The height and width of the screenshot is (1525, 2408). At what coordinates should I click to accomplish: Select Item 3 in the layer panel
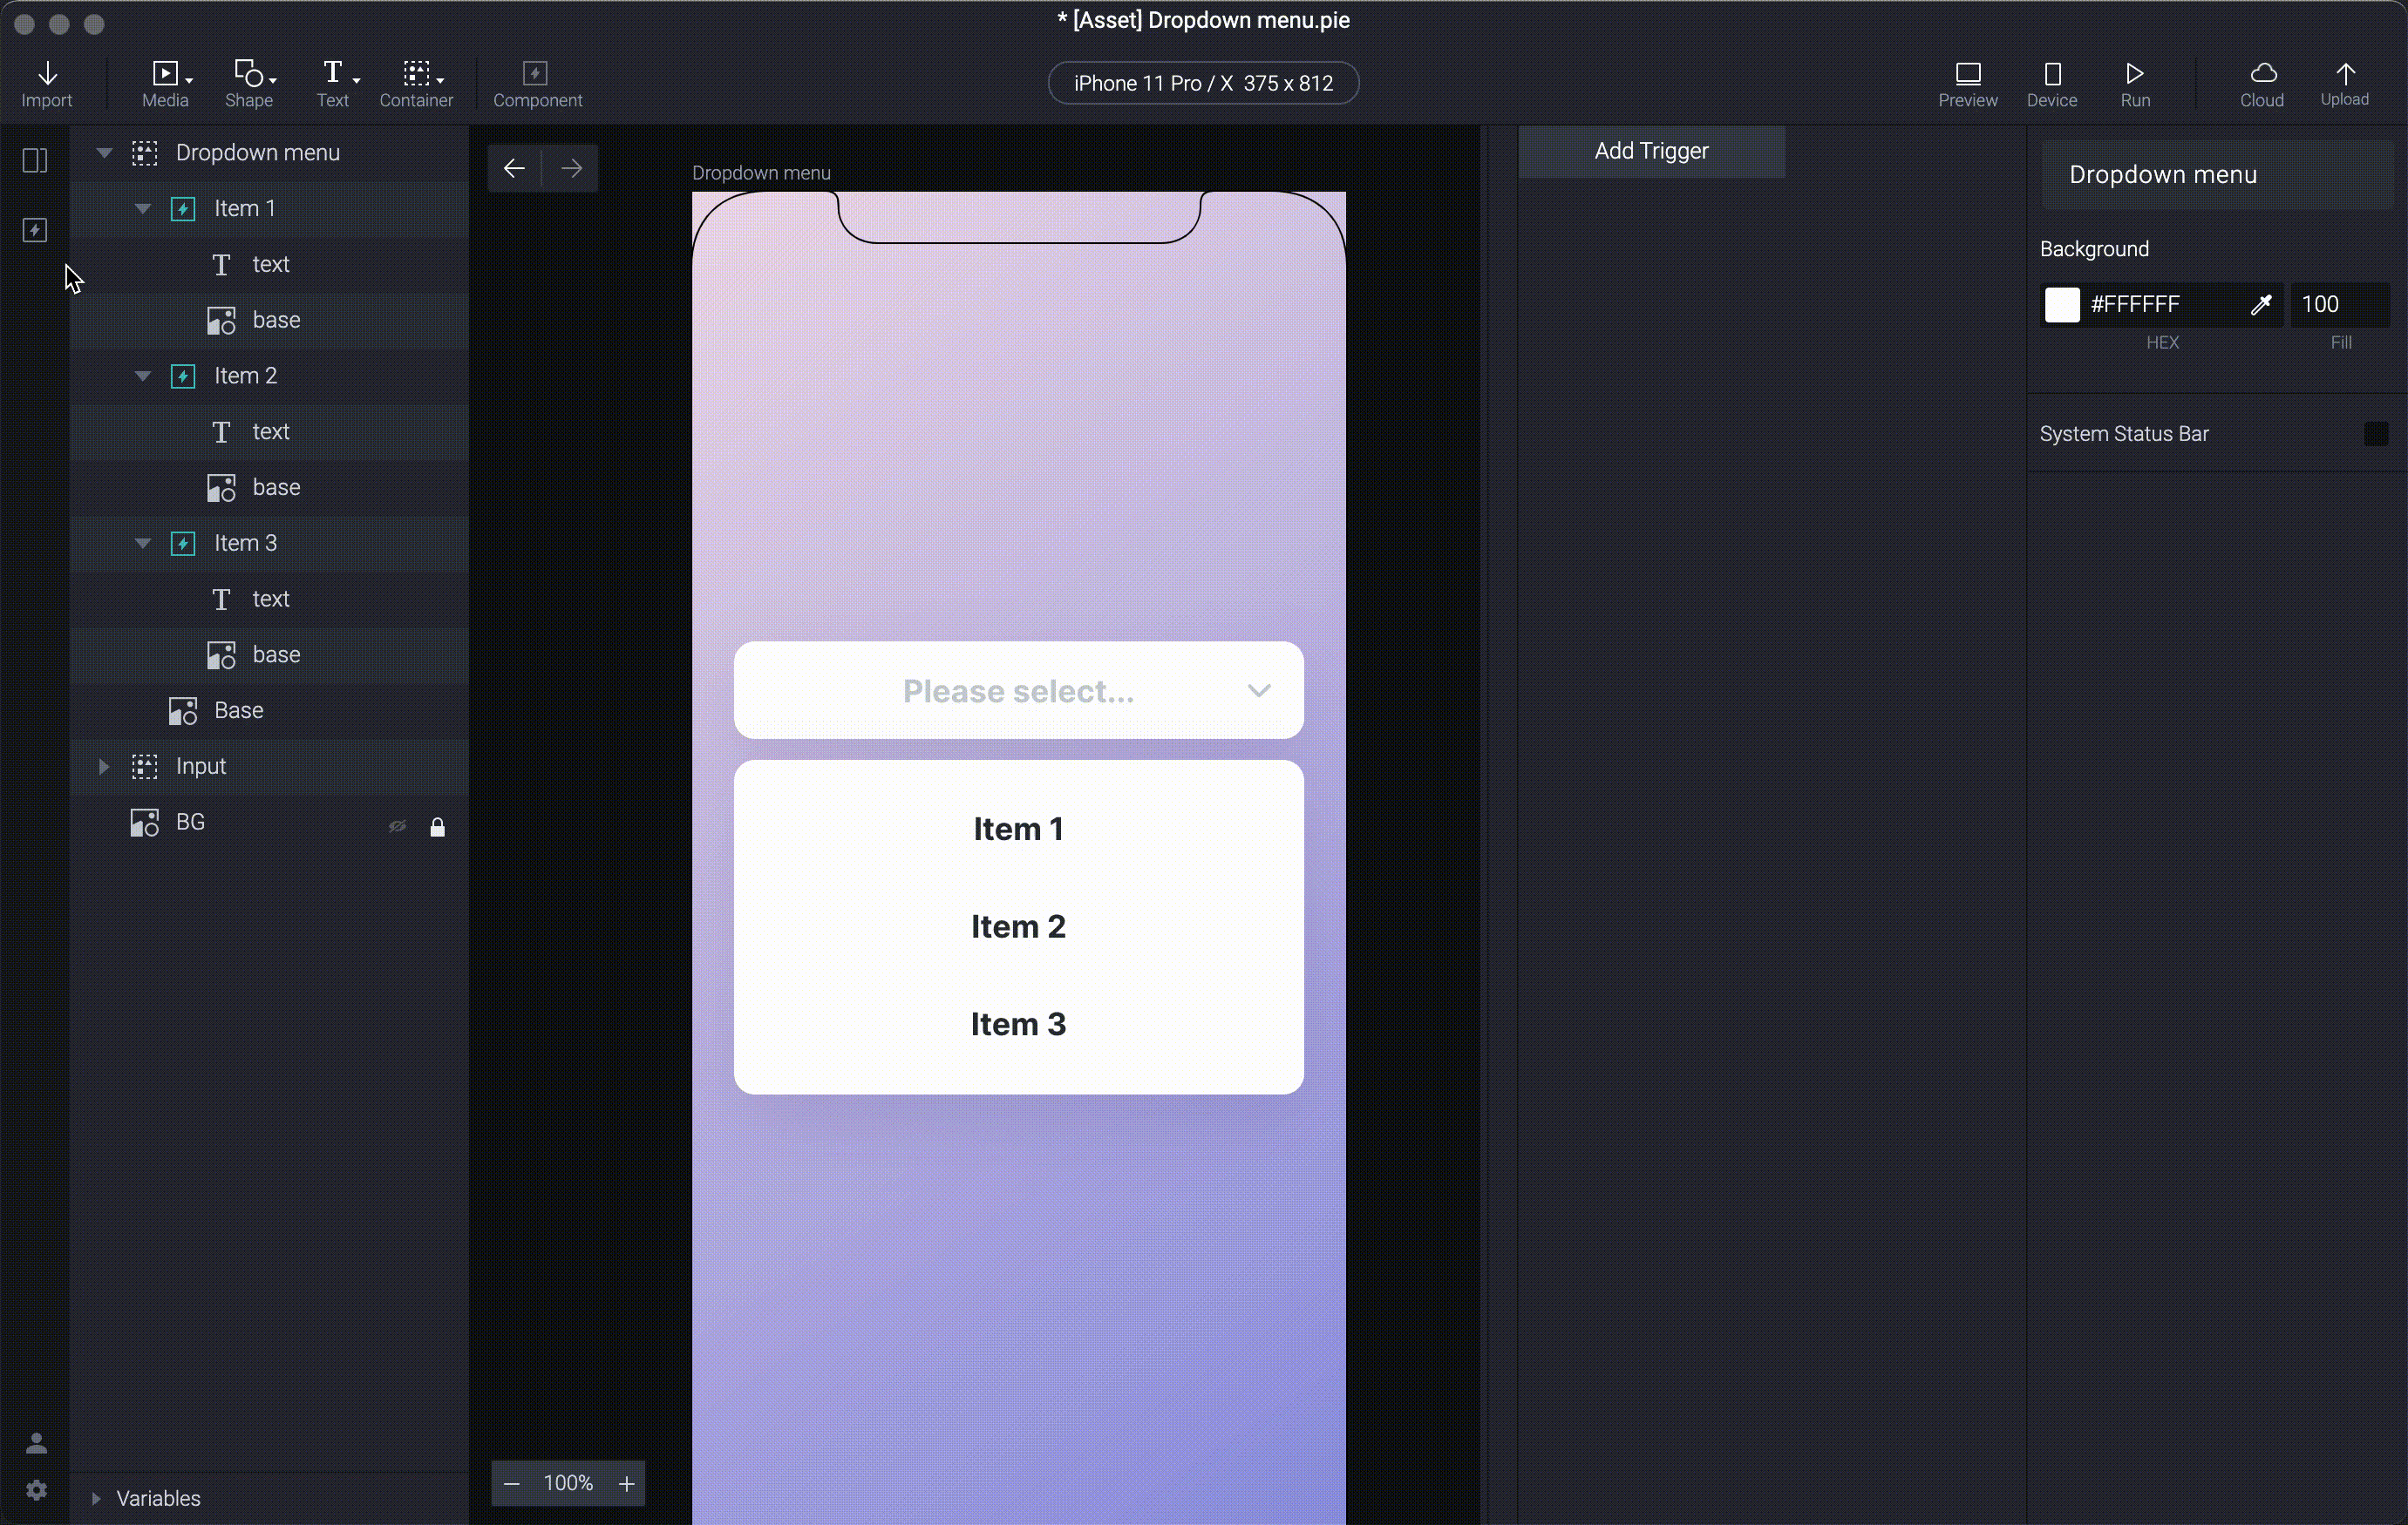point(246,542)
